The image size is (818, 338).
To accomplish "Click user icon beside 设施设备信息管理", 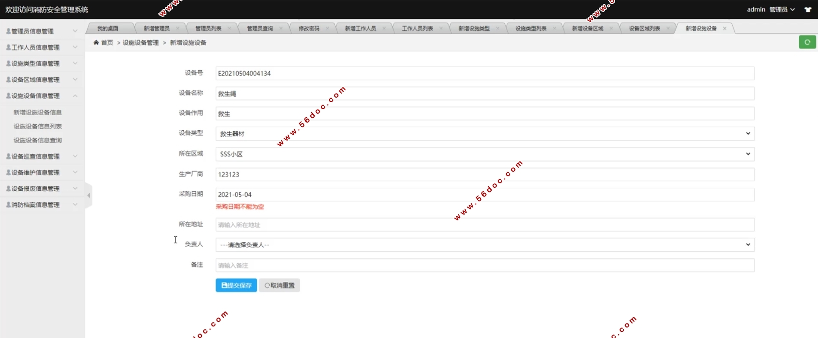I will [9, 96].
